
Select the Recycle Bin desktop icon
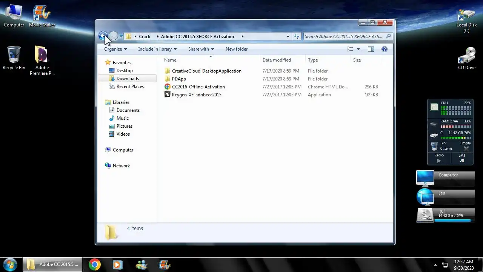14,58
